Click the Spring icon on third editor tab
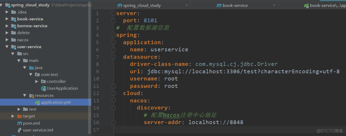Viewport: 346px width, 136px height. pyautogui.click(x=306, y=6)
